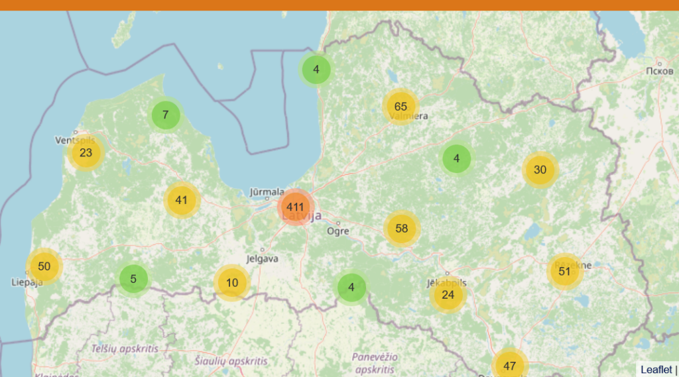679x377 pixels.
Task: Click the orange 411 cluster over Riga
Action: [x=295, y=207]
